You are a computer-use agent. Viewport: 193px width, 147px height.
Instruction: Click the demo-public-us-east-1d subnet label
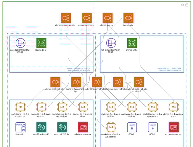[79, 70]
